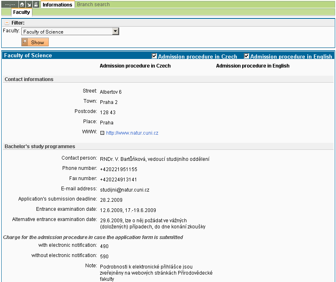Click the print icon in top bar
Screen dimensions: 336x282
tap(36, 5)
